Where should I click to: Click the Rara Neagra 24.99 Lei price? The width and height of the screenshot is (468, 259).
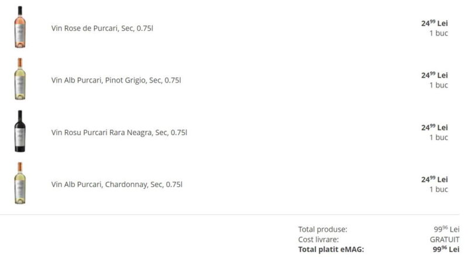click(434, 127)
